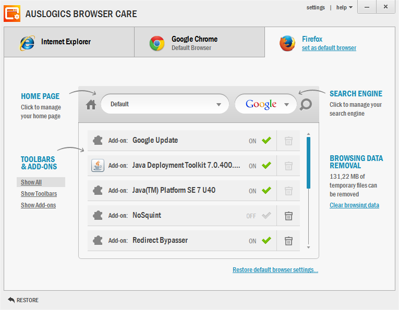Click the Clear browsing data link
Screen dimensions: 399x310
tap(354, 205)
